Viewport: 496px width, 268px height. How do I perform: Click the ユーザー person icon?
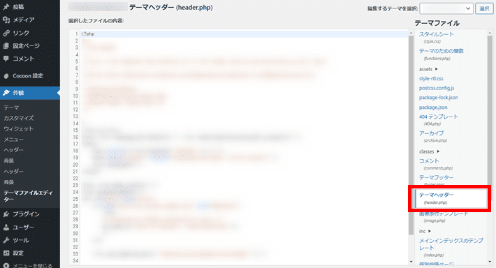pyautogui.click(x=6, y=228)
